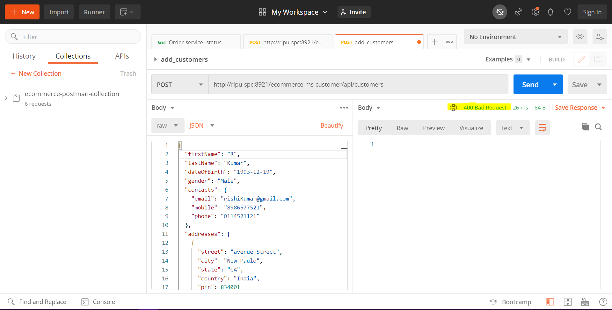Switch response view to Pretty
This screenshot has height=310, width=612.
374,128
